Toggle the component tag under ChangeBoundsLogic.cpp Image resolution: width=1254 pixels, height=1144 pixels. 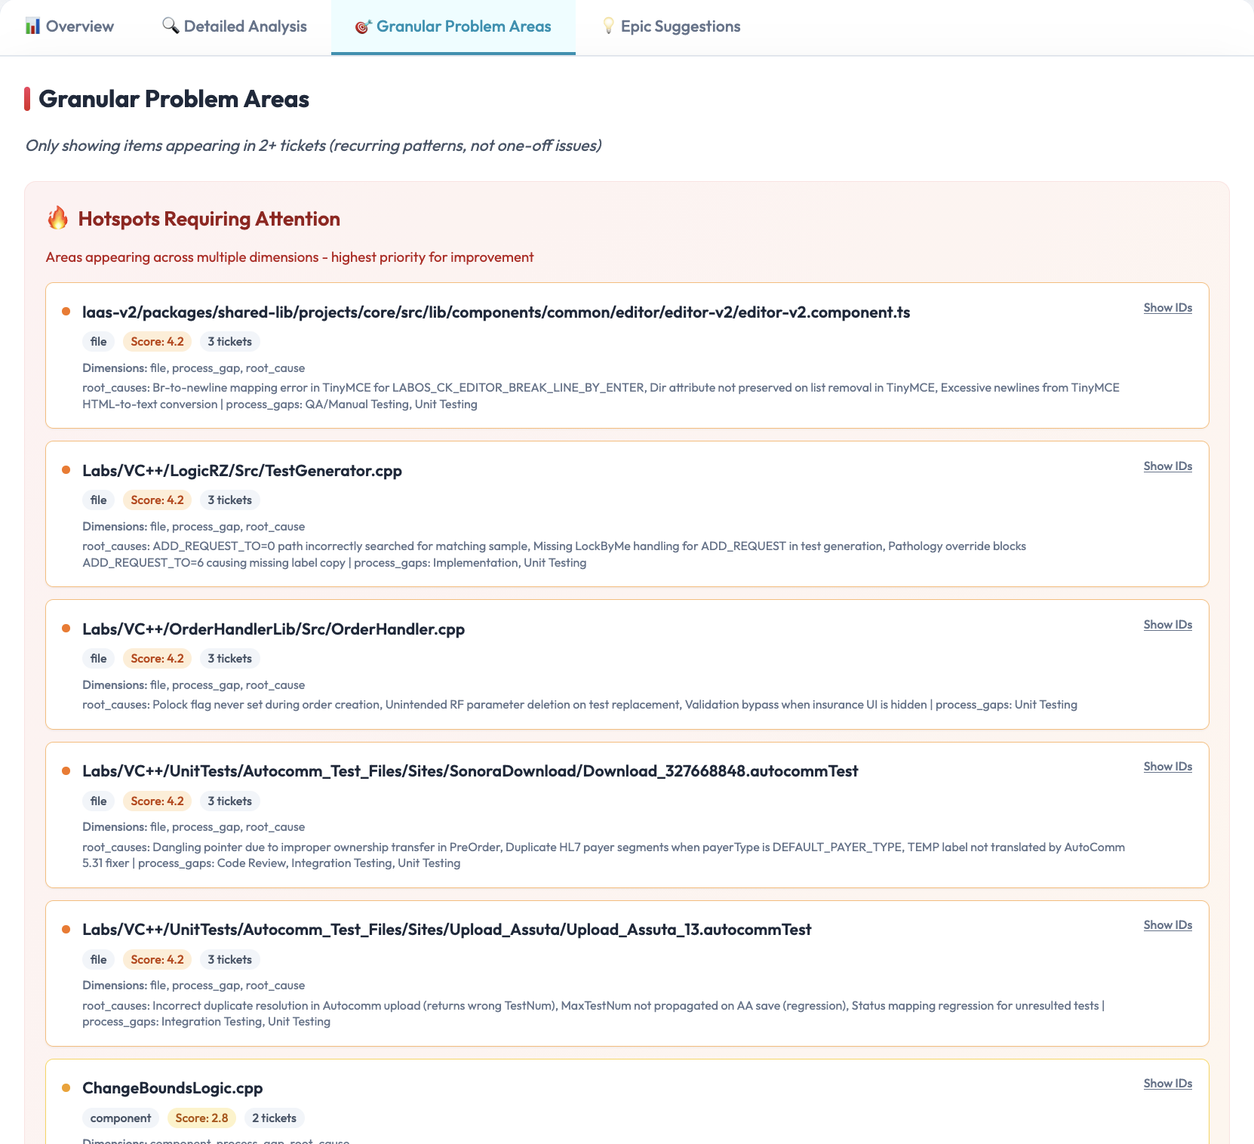point(120,1118)
